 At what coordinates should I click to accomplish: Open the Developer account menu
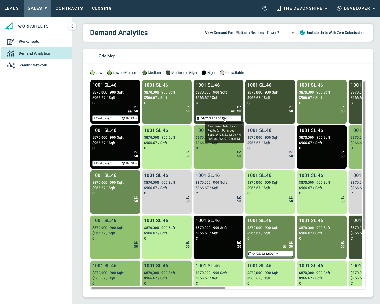pos(356,8)
